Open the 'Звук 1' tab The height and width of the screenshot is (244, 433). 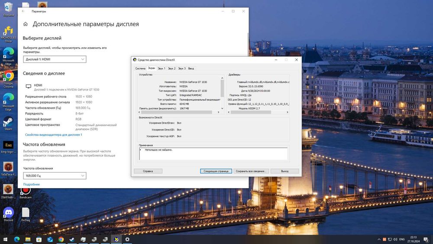tap(162, 68)
